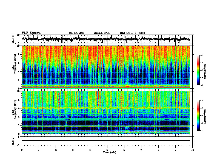This screenshot has height=168, width=217.
Task: Click the 'station=GAK' label
Action: pos(102,33)
